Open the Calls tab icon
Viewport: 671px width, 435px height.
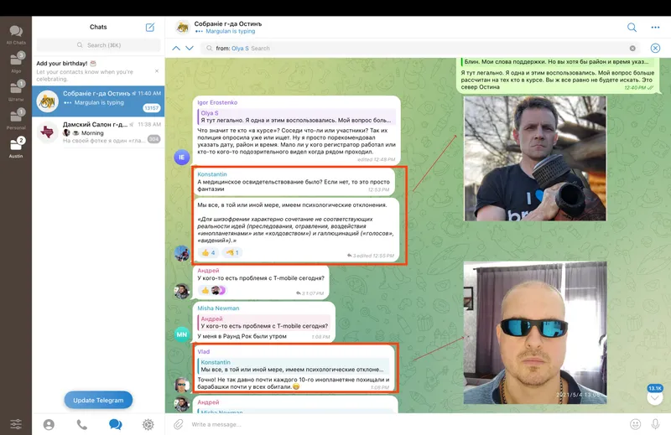pyautogui.click(x=81, y=424)
